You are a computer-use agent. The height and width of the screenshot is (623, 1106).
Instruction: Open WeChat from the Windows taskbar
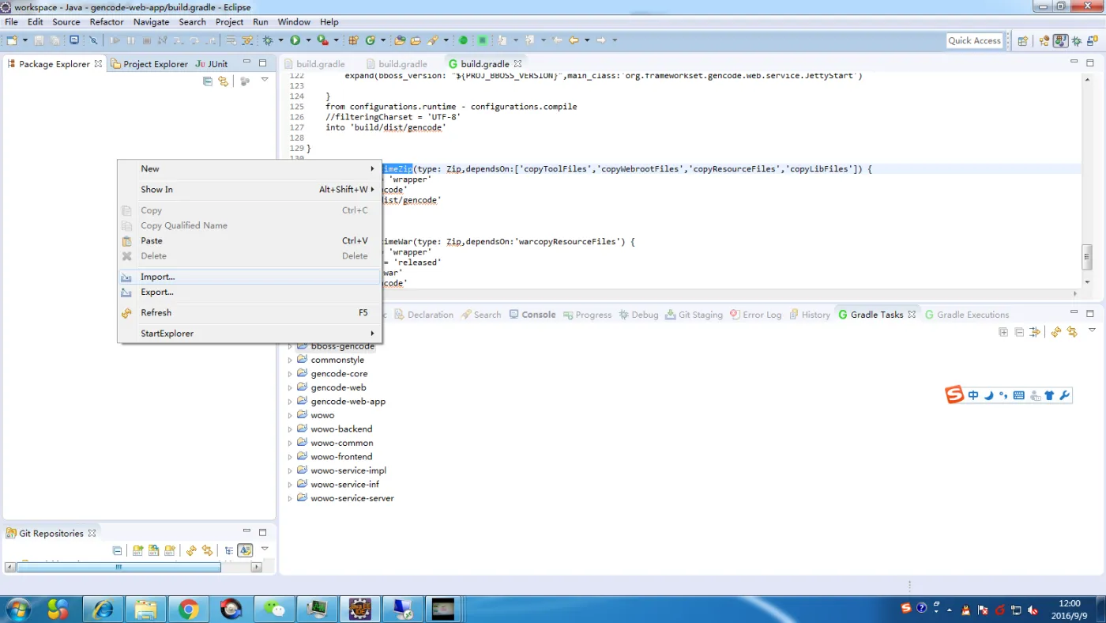pos(274,609)
